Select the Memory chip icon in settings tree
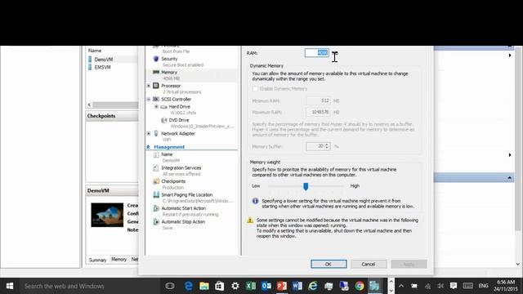 156,72
